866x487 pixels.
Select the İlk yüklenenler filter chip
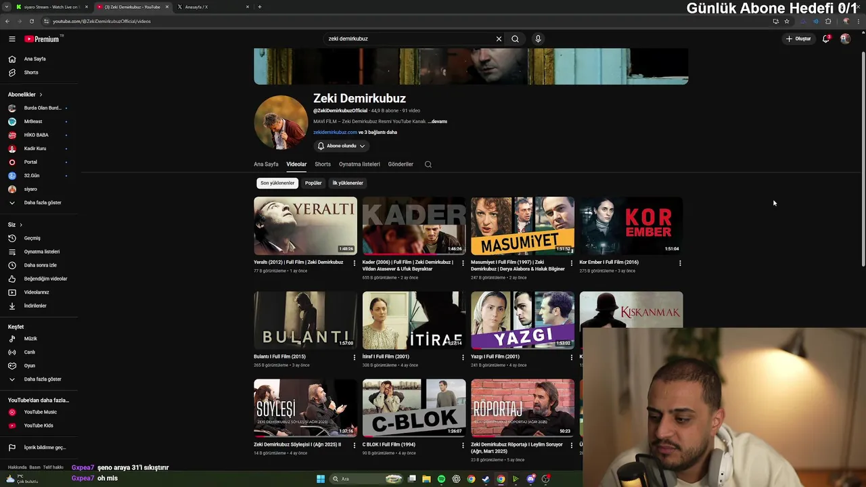(348, 183)
